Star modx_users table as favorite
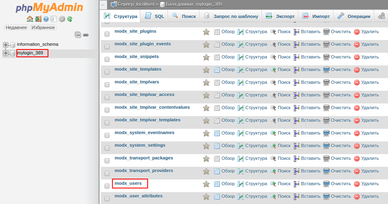Screen dimensions: 388x204 coord(206,184)
